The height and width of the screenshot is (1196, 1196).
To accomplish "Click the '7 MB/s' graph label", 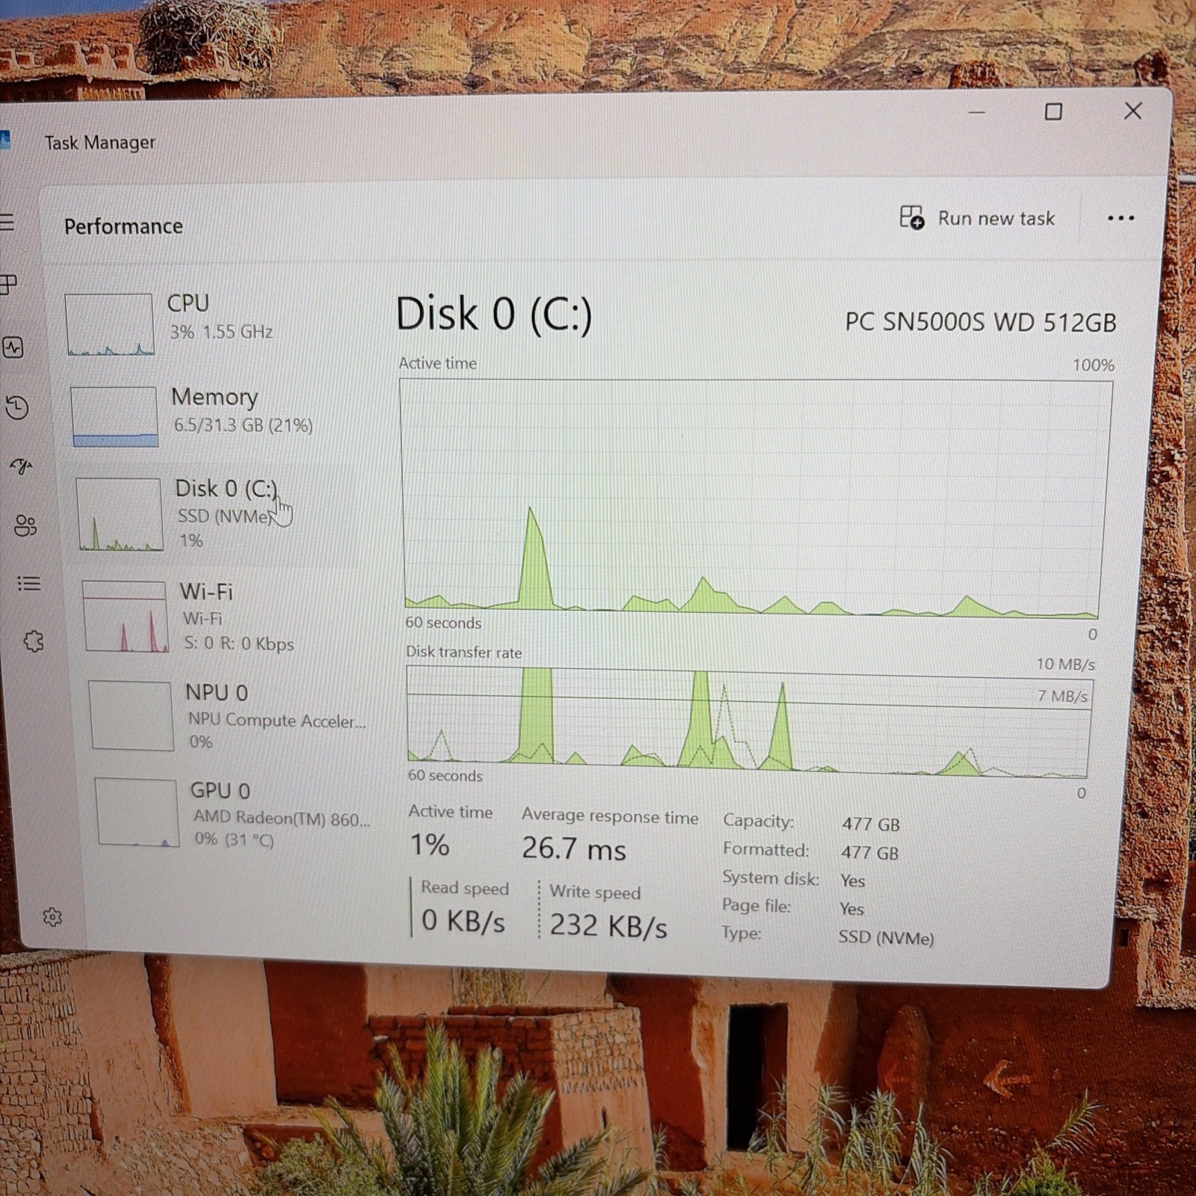I will (x=1061, y=696).
